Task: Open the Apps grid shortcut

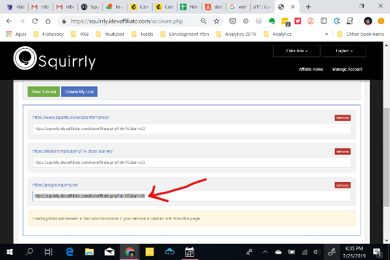Action: pos(16,34)
